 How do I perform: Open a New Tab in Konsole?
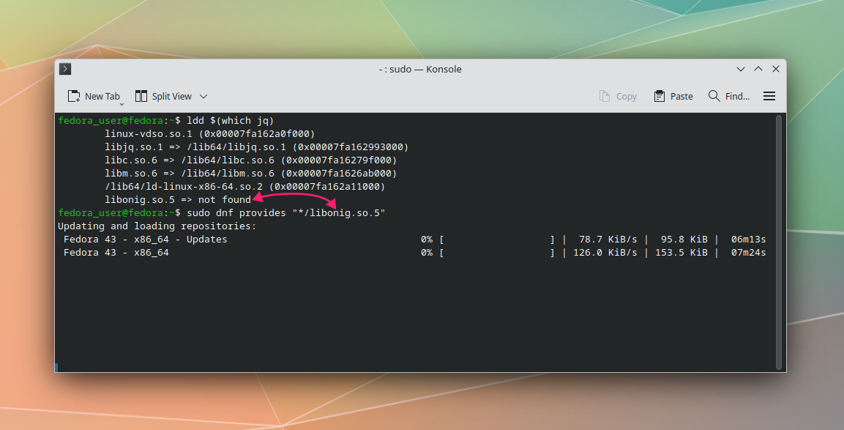coord(93,97)
